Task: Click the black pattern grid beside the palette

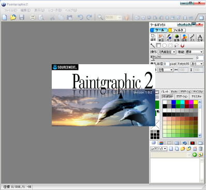Action: 155,135
